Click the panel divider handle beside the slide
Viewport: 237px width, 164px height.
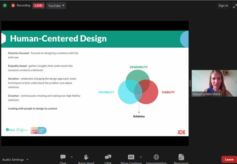tap(190, 83)
